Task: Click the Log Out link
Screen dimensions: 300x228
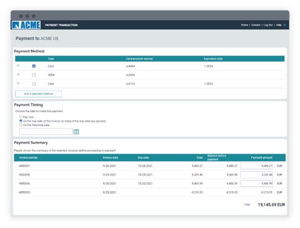Action: coord(268,25)
